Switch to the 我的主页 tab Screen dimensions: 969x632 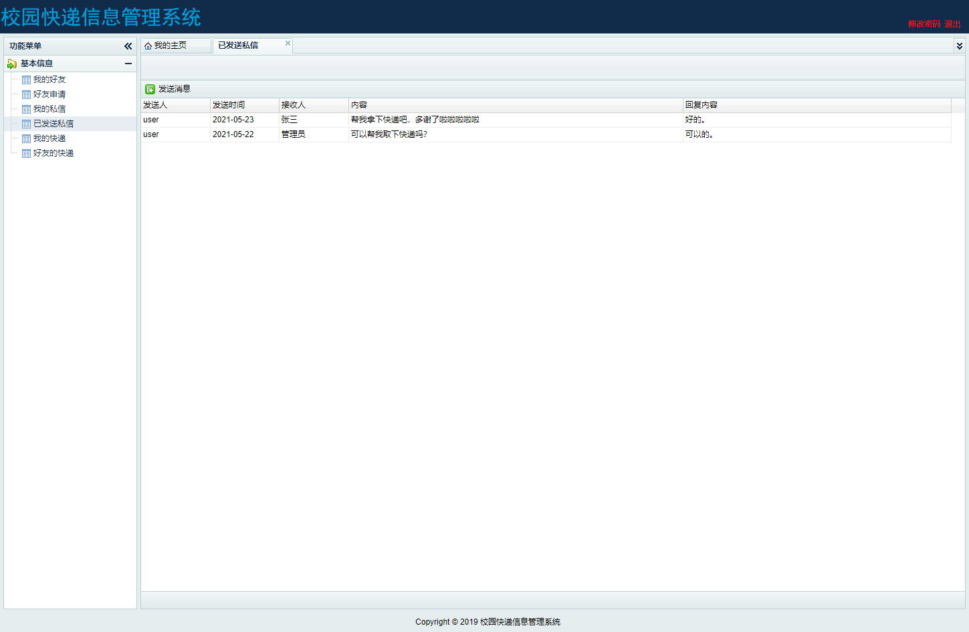click(x=171, y=45)
